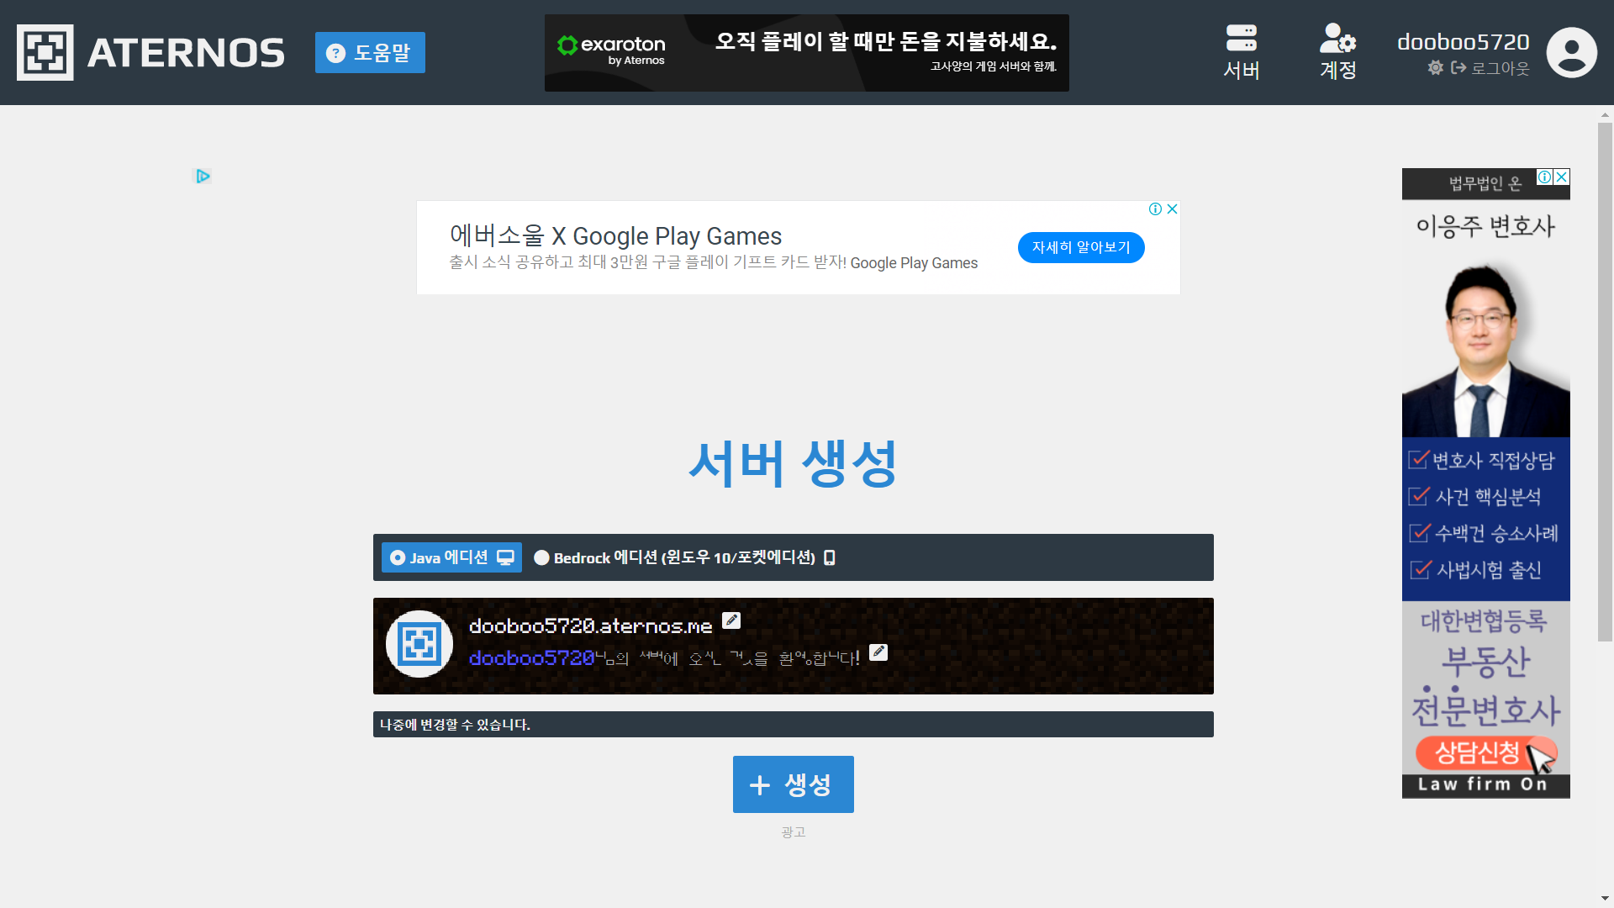Edit the welcome message with the pencil icon
Image resolution: width=1614 pixels, height=908 pixels.
click(878, 652)
